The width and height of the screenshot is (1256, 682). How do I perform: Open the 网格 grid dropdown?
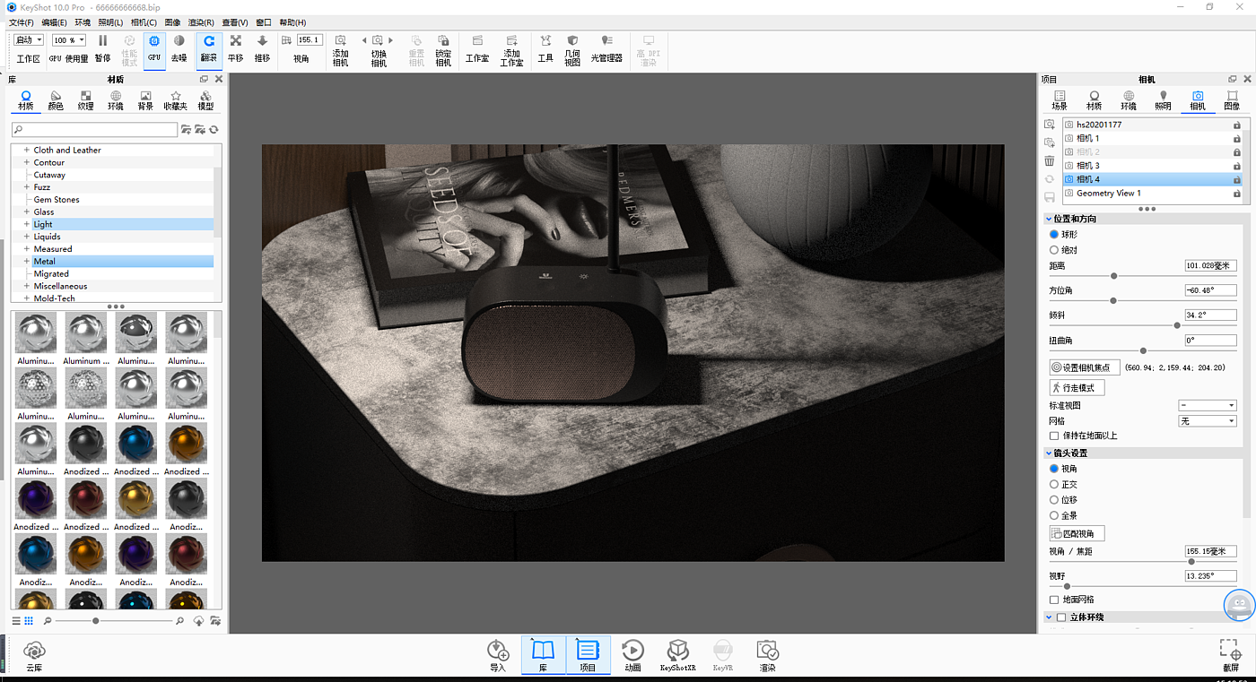tap(1207, 421)
